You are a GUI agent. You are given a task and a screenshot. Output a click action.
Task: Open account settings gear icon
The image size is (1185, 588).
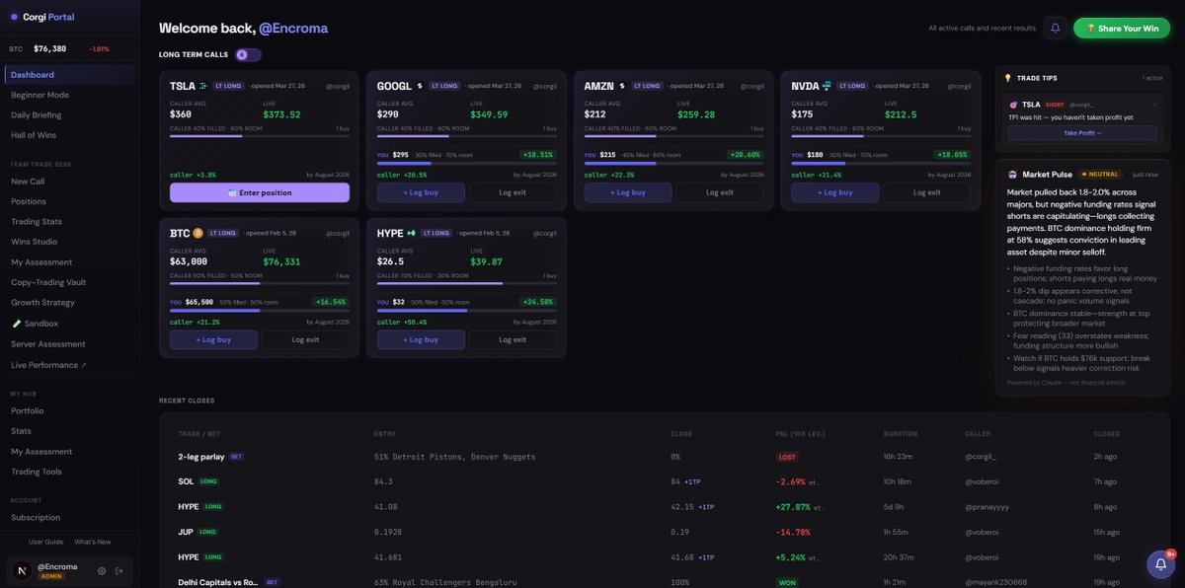(102, 570)
